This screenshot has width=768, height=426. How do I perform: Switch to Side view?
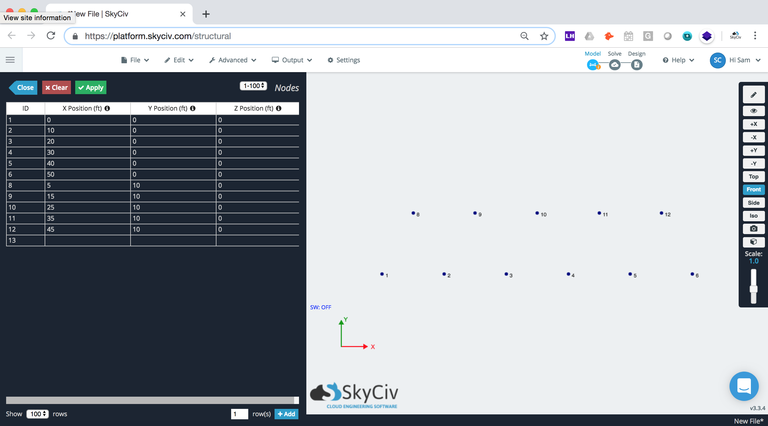coord(754,202)
